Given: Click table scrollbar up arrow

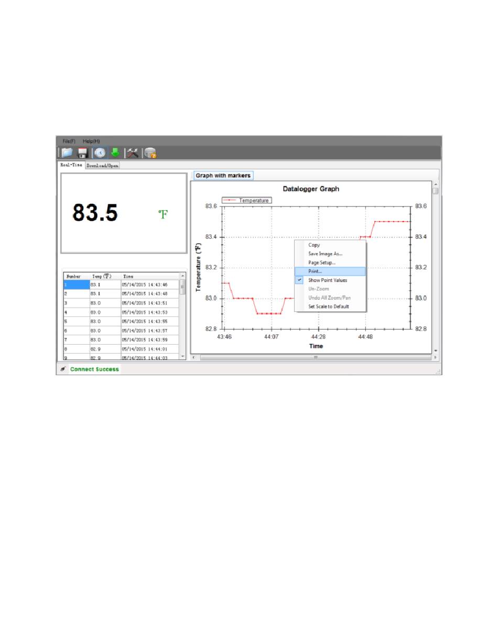Looking at the screenshot, I should (x=183, y=276).
